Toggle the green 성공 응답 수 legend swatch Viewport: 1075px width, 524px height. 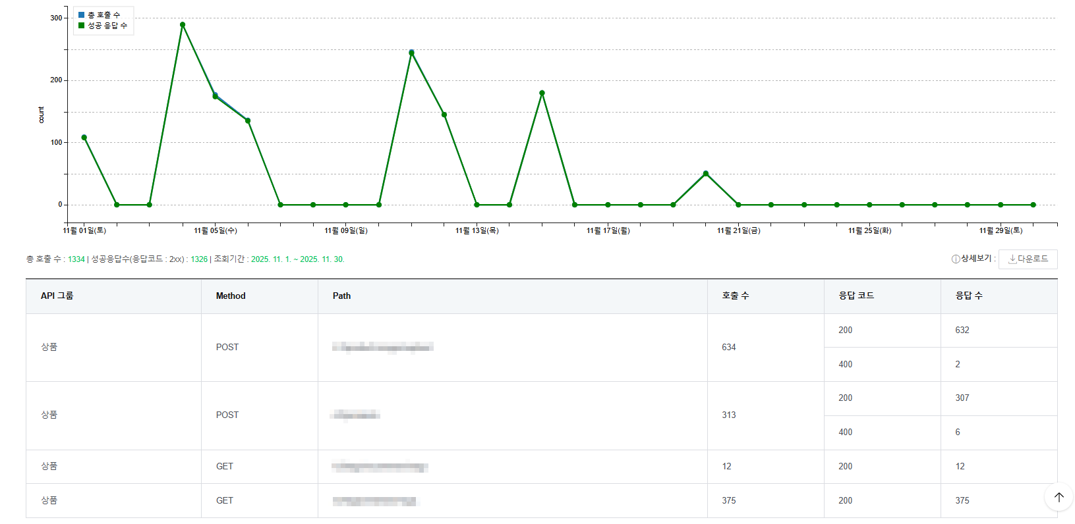[x=82, y=26]
